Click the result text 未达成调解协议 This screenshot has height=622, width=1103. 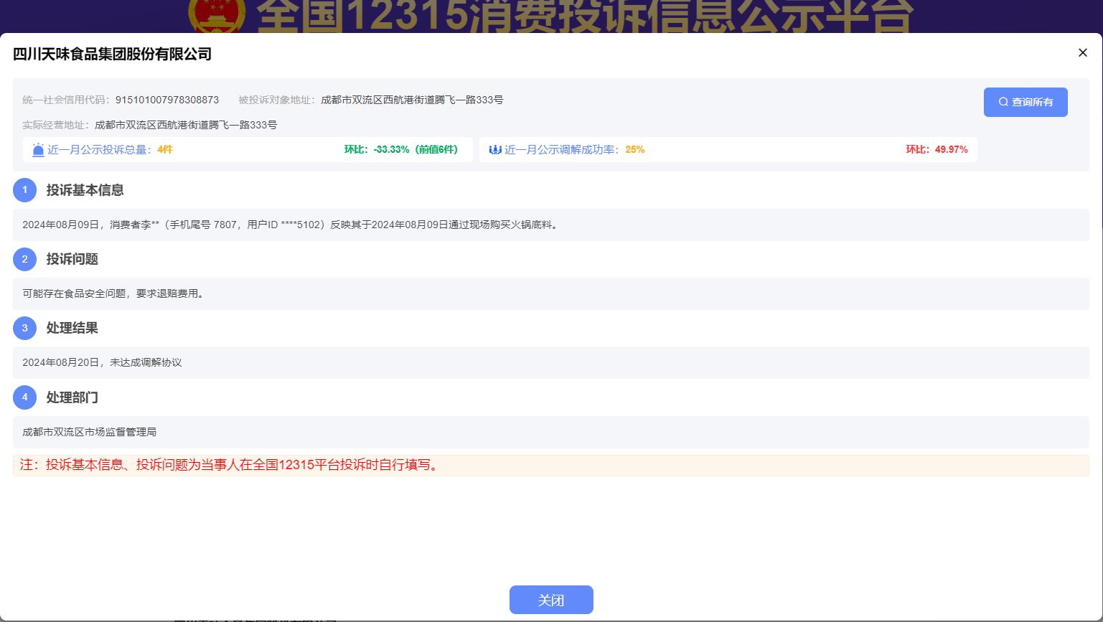[146, 362]
